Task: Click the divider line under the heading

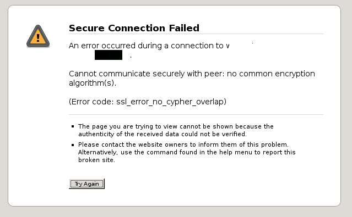Action: click(x=196, y=34)
